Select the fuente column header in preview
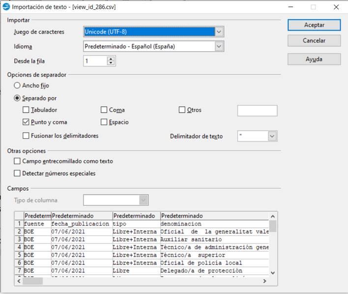Image resolution: width=348 pixels, height=294 pixels. [37, 216]
